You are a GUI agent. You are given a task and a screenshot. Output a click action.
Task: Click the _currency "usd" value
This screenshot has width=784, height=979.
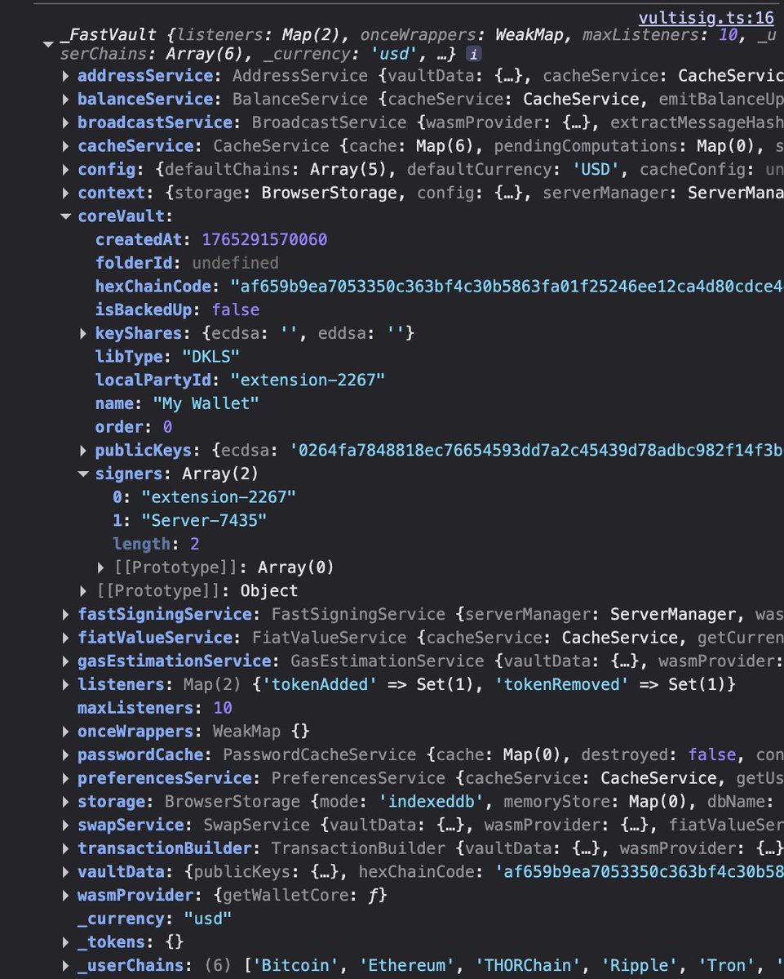[x=208, y=919]
